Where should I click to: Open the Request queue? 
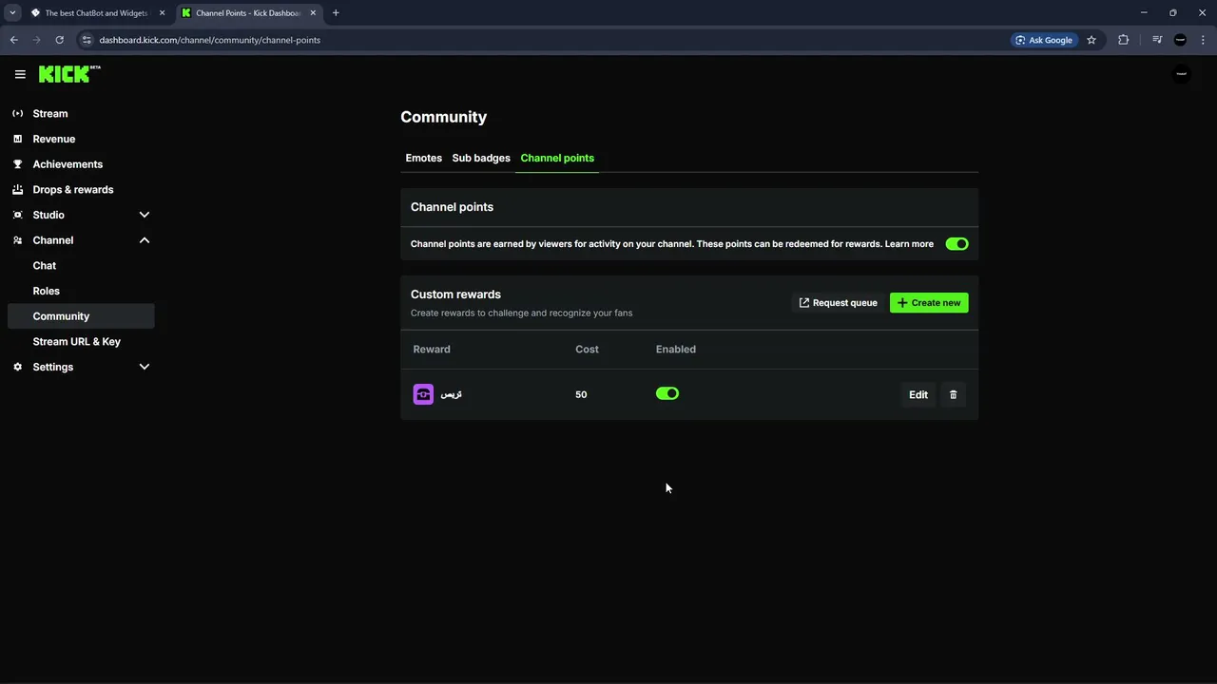838,303
